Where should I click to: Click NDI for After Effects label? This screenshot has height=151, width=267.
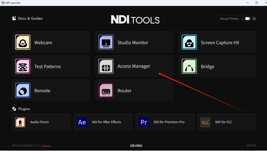(x=107, y=122)
